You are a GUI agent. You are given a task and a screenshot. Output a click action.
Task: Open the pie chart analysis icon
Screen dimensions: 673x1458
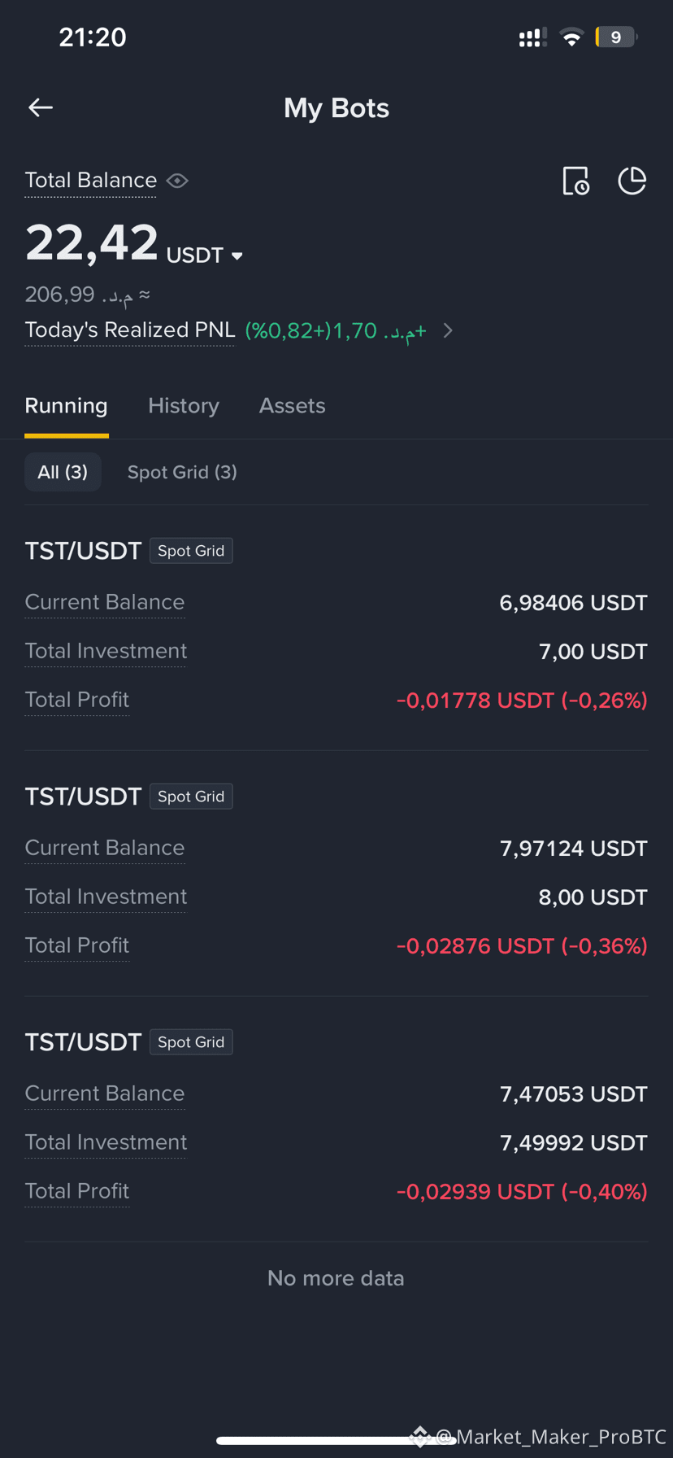(632, 181)
